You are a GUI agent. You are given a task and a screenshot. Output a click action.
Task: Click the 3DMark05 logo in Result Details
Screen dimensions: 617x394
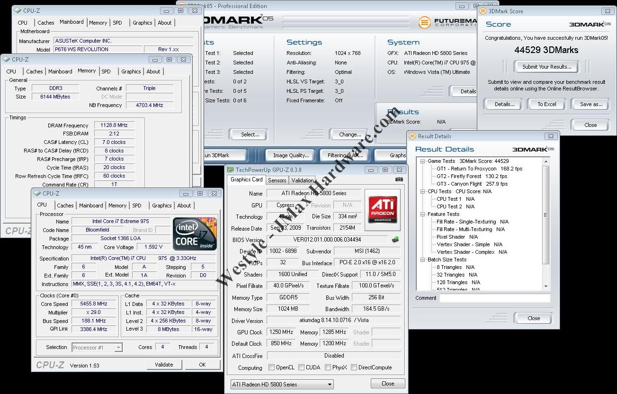[x=533, y=149]
